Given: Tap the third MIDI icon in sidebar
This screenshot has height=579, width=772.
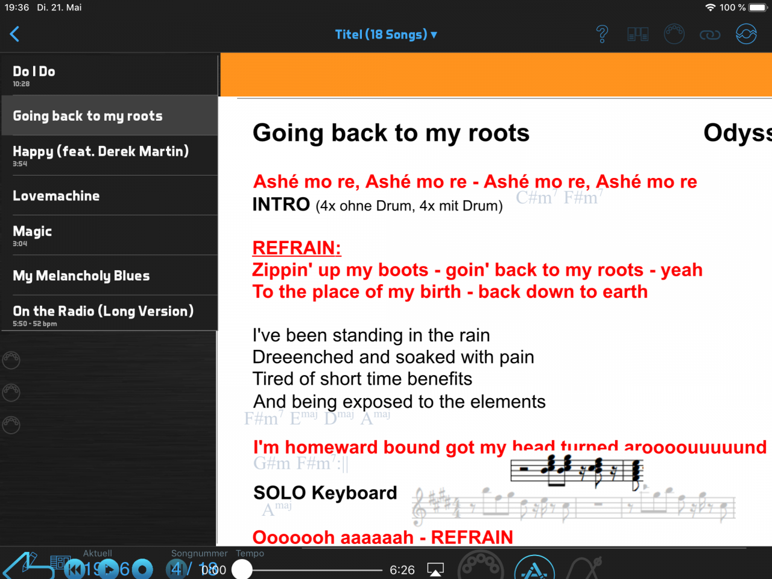Looking at the screenshot, I should point(11,425).
